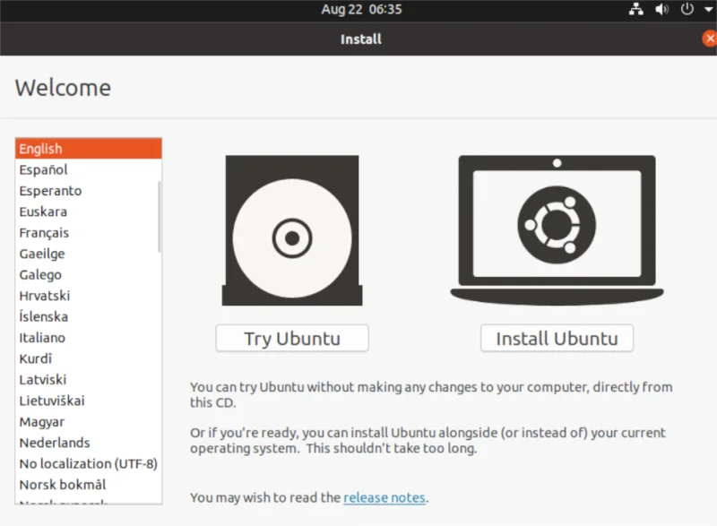This screenshot has width=717, height=526.
Task: Pick Lietuviškai from the language list
Action: pos(88,401)
